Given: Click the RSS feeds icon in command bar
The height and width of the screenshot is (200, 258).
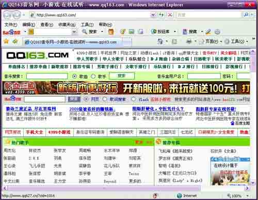Looking at the screenshot, I should pyautogui.click(x=174, y=41).
